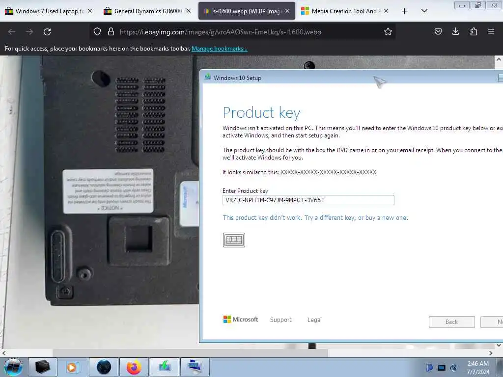
Task: Open the green arrow taskbar application
Action: (x=164, y=367)
